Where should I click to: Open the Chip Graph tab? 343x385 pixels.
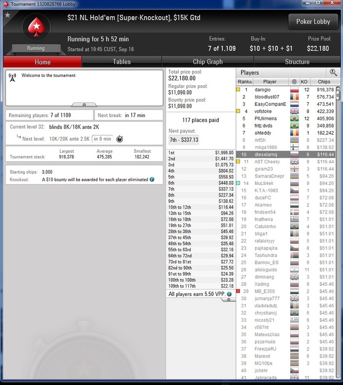(208, 62)
